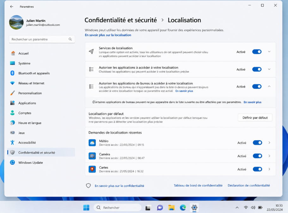This screenshot has height=213, width=288.
Task: Open File Explorer from taskbar
Action: tap(171, 208)
